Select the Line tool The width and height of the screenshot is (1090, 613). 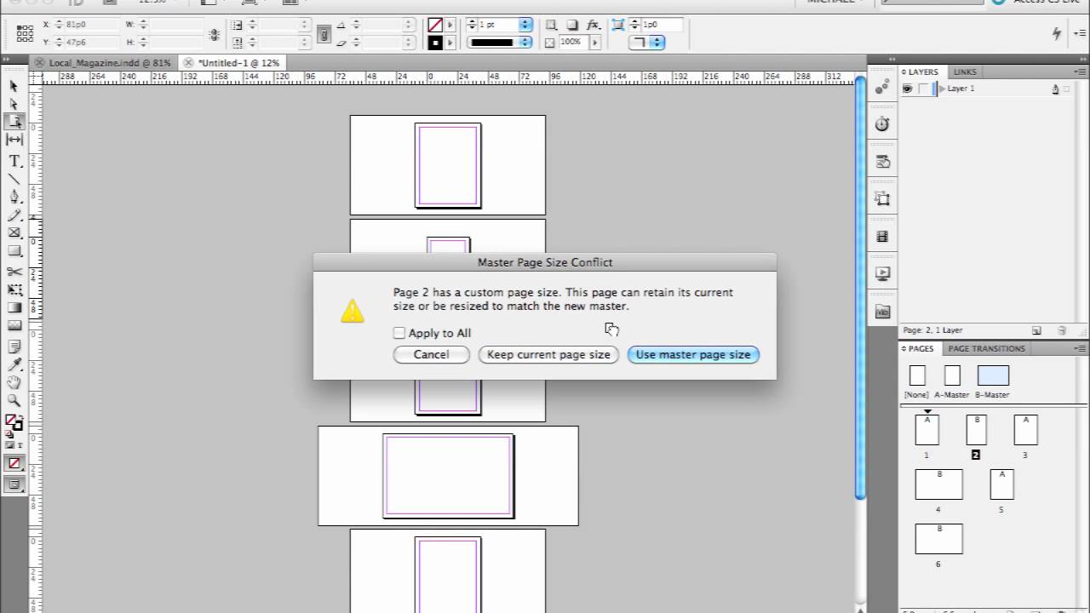[14, 179]
